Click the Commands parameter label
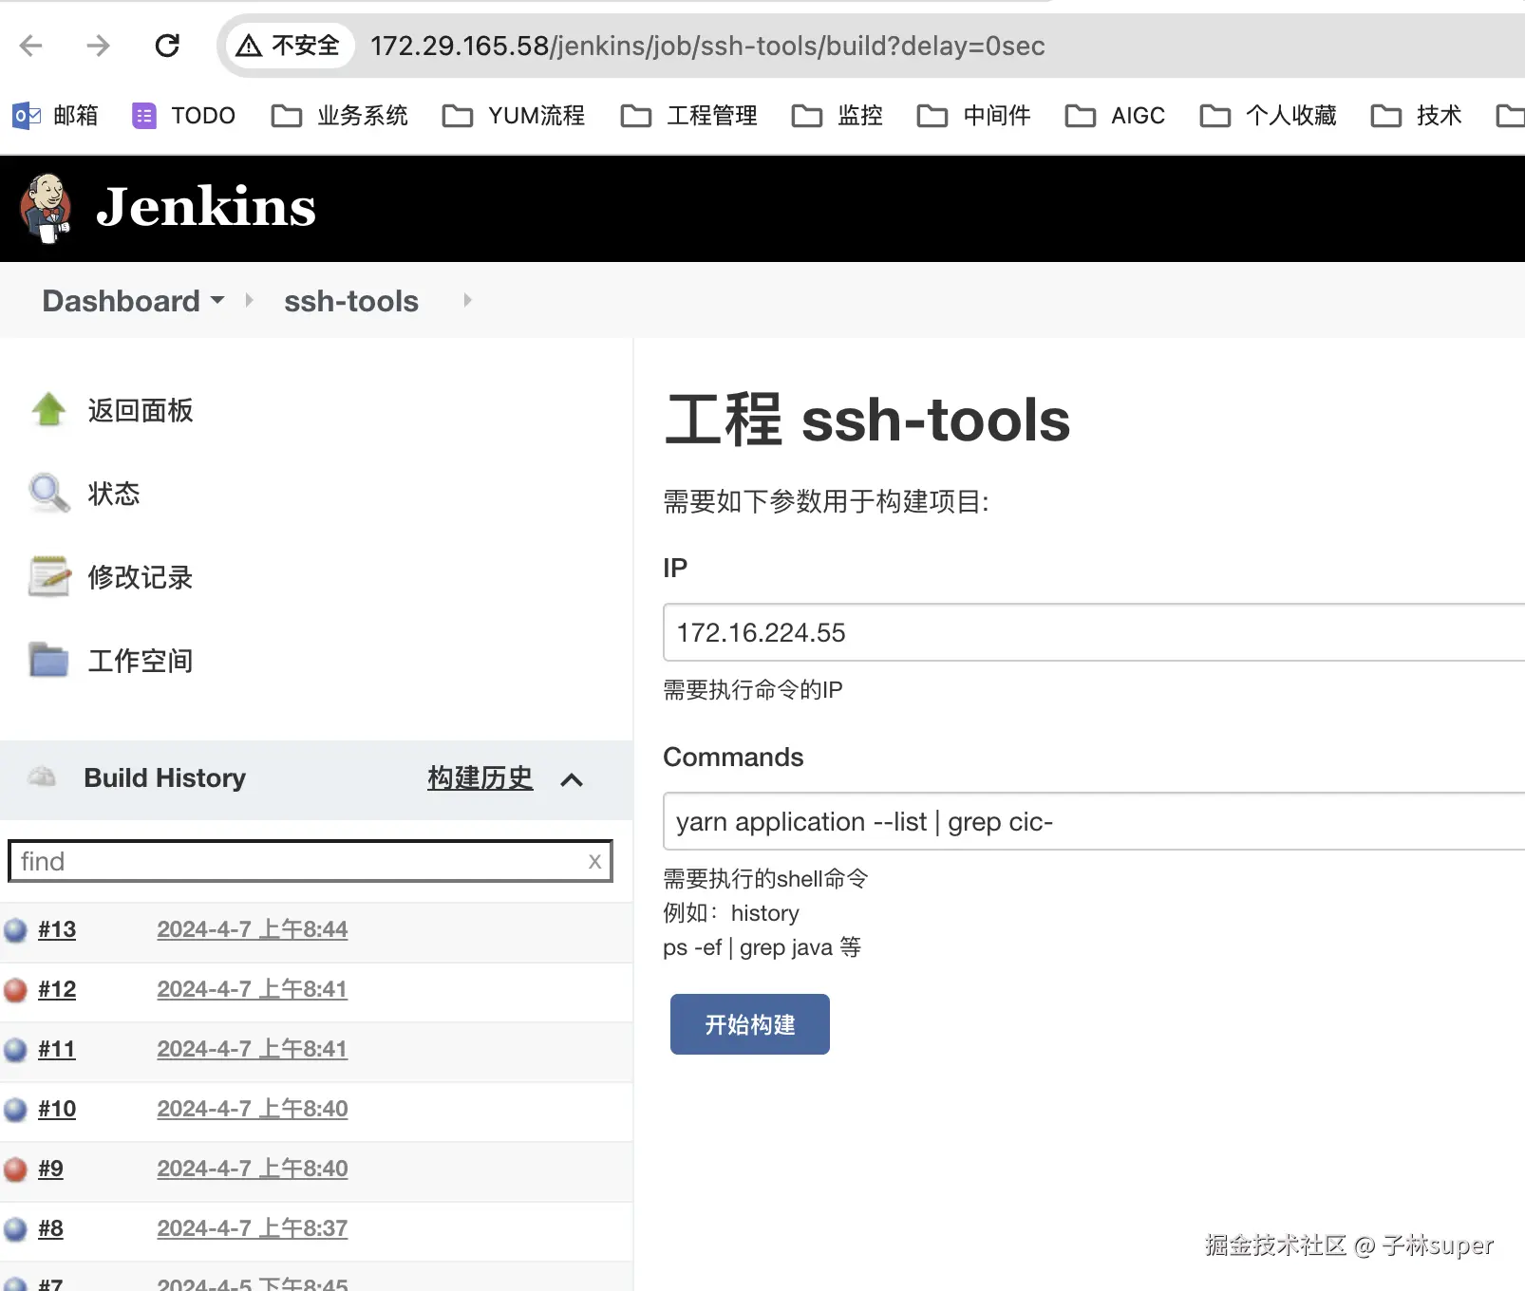The image size is (1525, 1291). click(x=733, y=757)
